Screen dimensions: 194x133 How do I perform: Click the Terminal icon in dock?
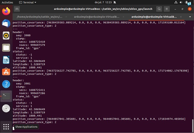[6, 96]
